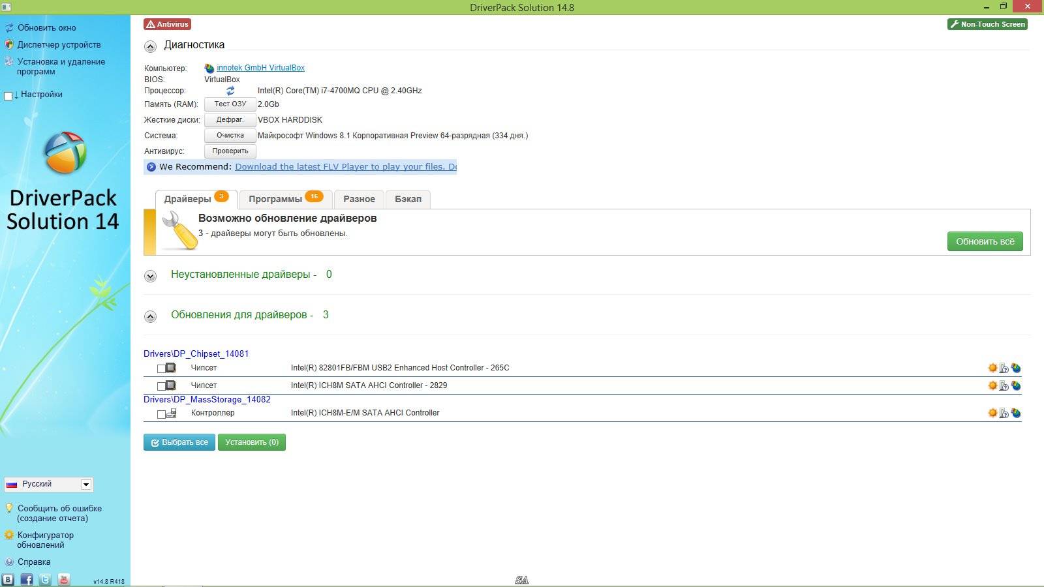Click globe icon for ICH8M-E/M SATA Controller

pyautogui.click(x=1016, y=413)
